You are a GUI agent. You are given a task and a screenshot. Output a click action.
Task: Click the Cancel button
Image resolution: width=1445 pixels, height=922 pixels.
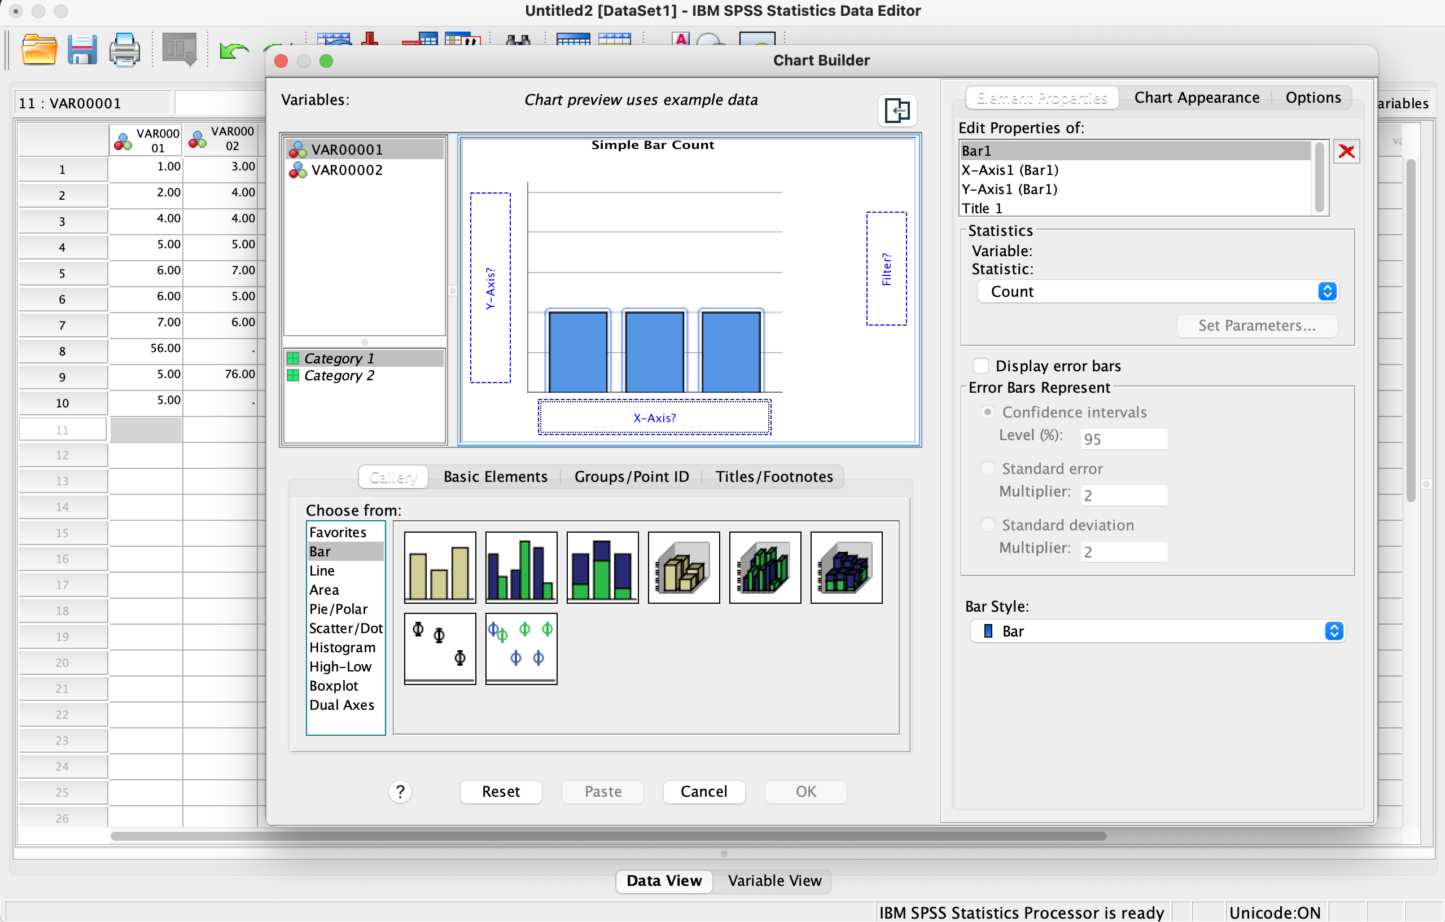click(703, 791)
